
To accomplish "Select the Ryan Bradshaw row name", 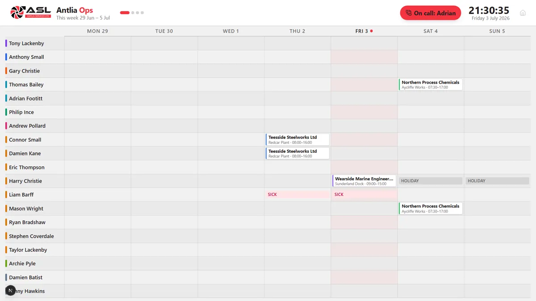I will click(x=27, y=222).
